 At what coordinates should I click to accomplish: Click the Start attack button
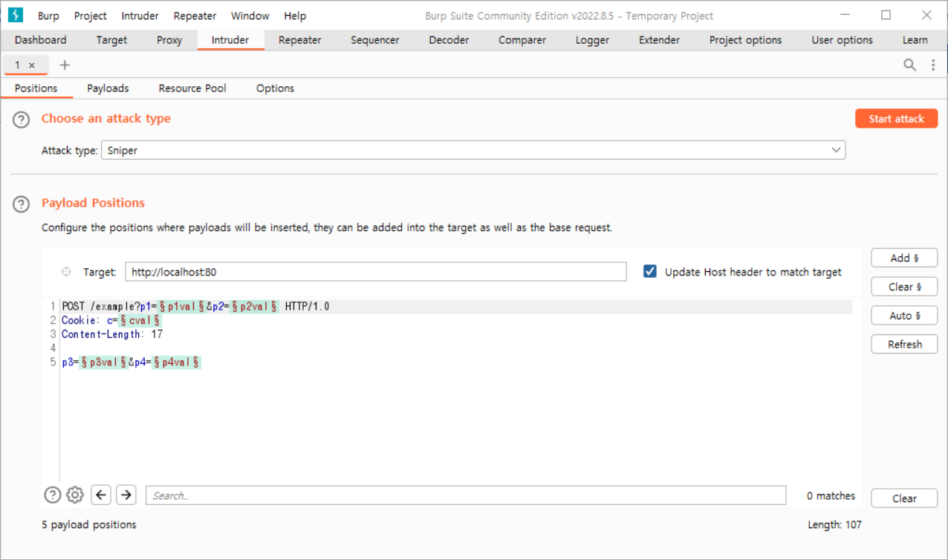pos(896,119)
